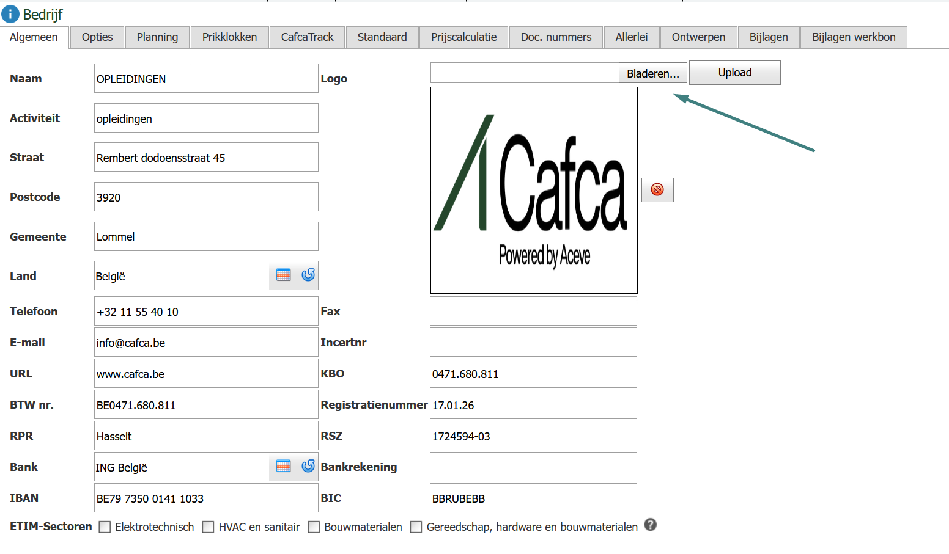Click the Gemeente field showing Lommel

click(x=206, y=236)
